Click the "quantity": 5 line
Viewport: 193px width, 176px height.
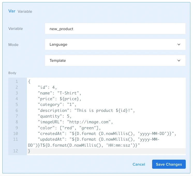pyautogui.click(x=55, y=116)
